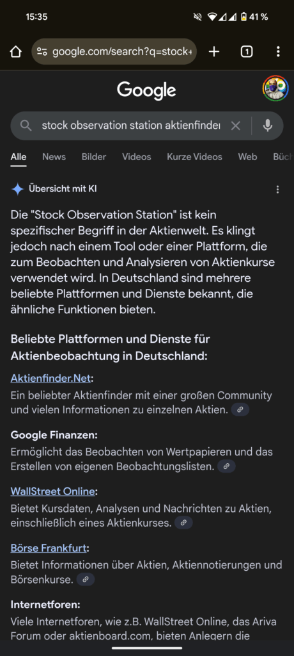Image resolution: width=294 pixels, height=656 pixels.
Task: Open the Börse Frankfurt link
Action: [49, 548]
